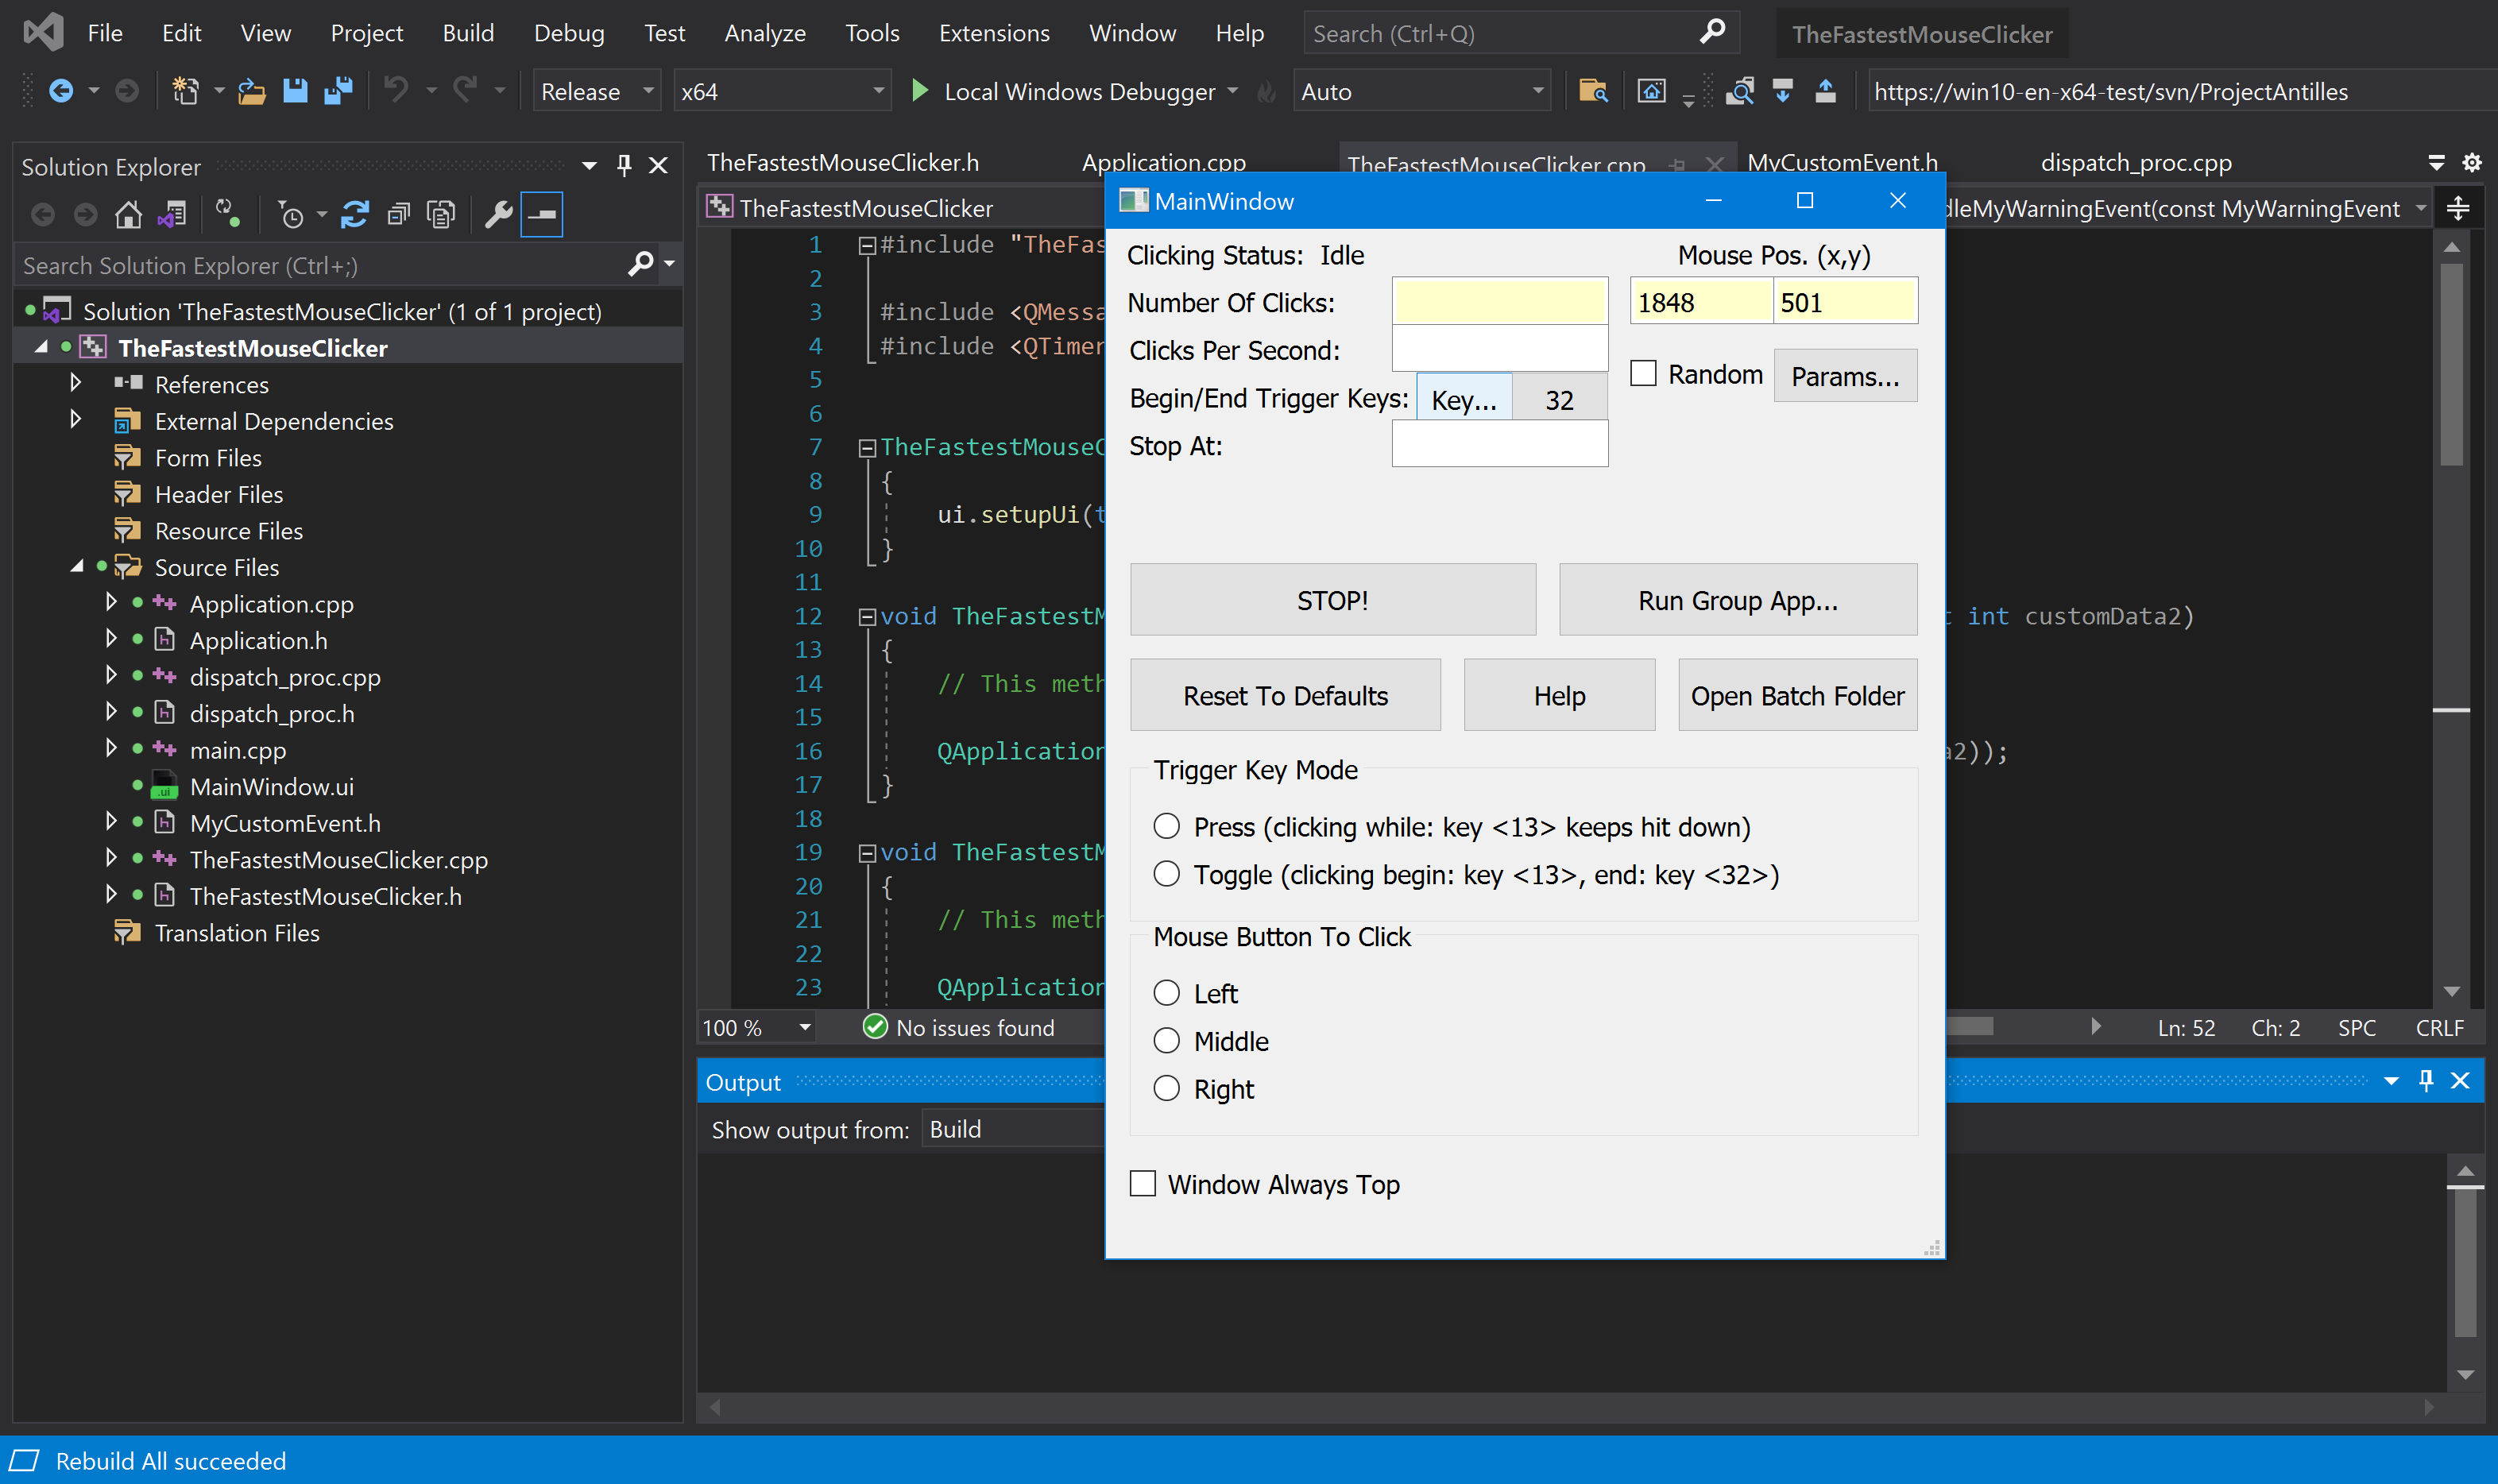Click the Number Of Clicks input field

(1500, 302)
